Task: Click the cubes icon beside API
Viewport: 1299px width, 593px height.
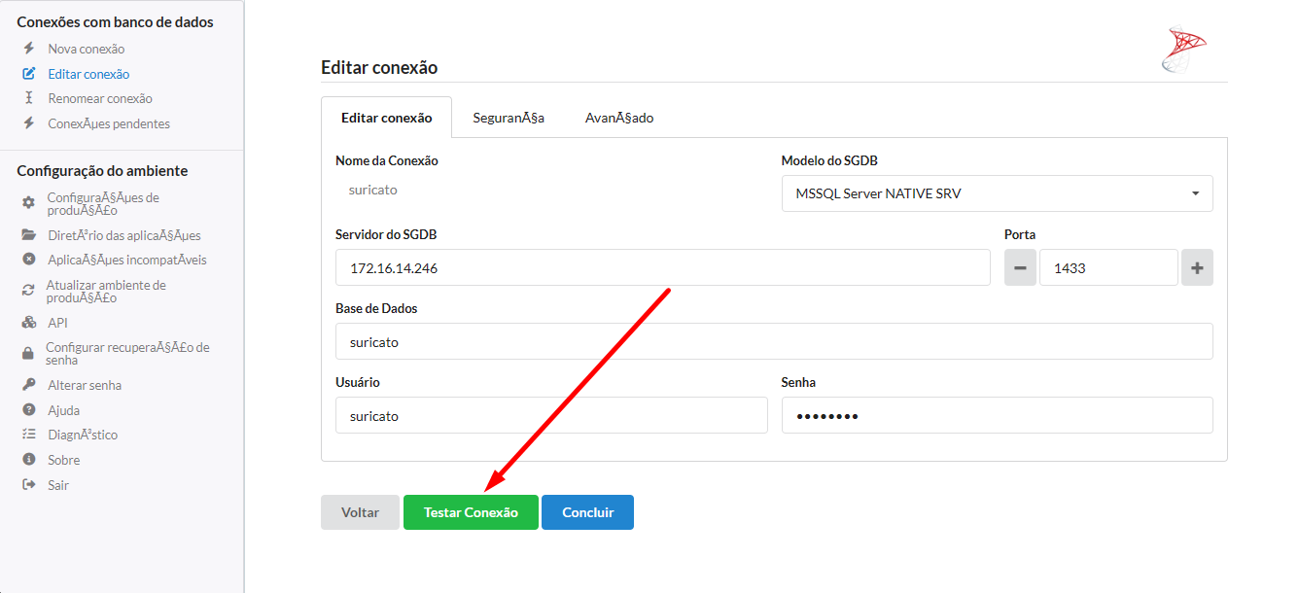Action: coord(29,323)
